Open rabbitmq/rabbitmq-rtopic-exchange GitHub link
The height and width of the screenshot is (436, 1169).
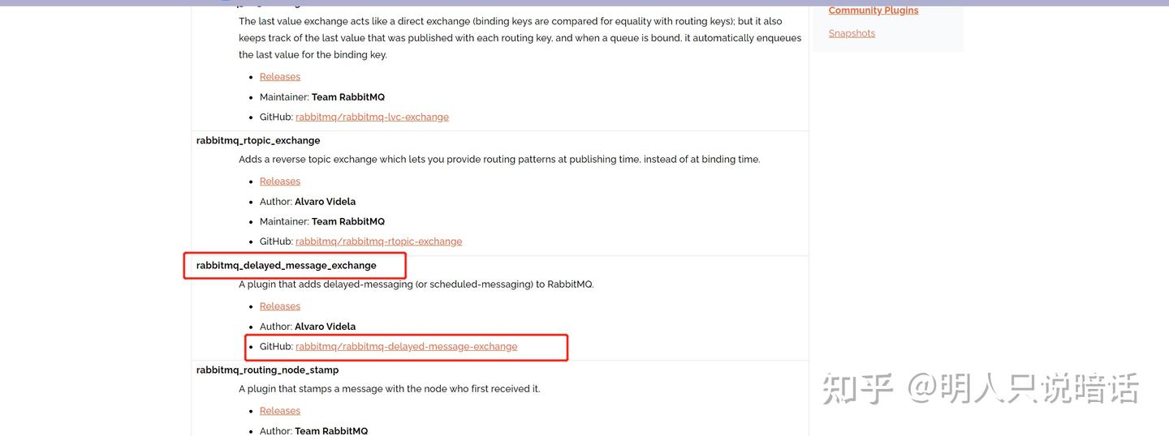[378, 242]
